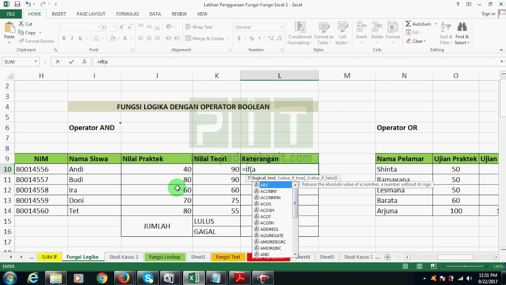Click Insert Function fx icon
Image resolution: width=506 pixels, height=285 pixels.
(84, 62)
